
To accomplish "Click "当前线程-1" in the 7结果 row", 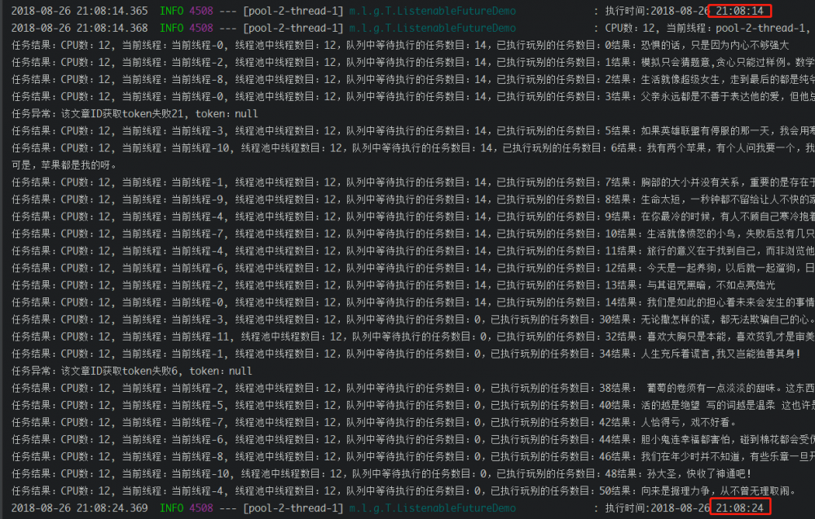I will (x=198, y=183).
